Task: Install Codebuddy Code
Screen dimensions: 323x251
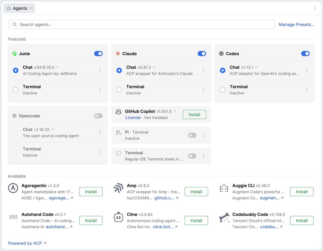Action: 302,221
